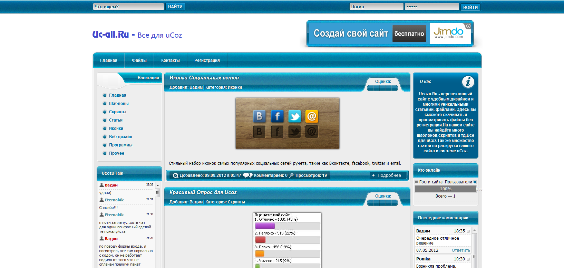564x268 pixels.
Task: Click the password field with dots
Action: [432, 7]
